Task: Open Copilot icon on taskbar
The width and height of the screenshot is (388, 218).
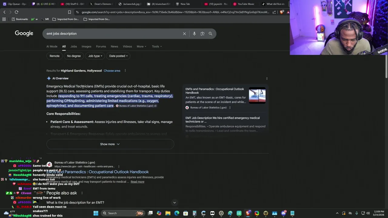Action: pos(159,213)
